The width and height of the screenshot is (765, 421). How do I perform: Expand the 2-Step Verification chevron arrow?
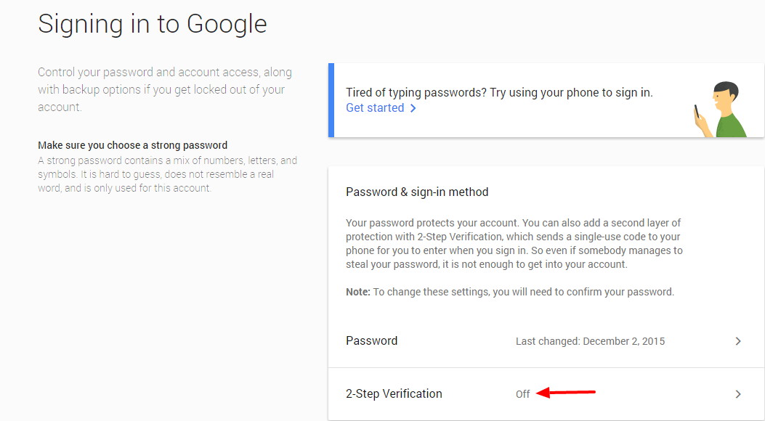tap(738, 394)
